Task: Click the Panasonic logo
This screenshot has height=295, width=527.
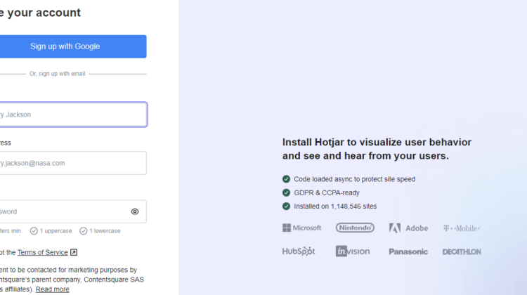Action: point(408,251)
